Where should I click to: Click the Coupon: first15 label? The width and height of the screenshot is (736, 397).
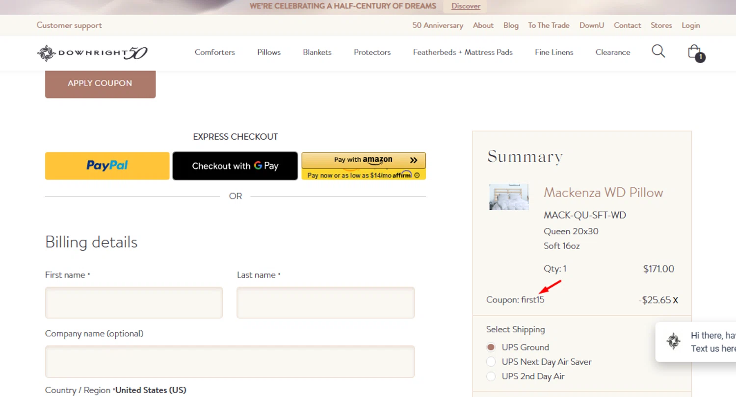click(x=515, y=299)
